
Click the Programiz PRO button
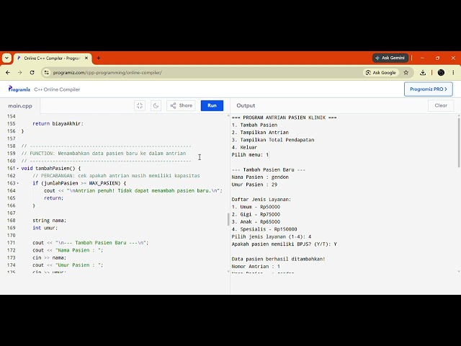point(429,89)
